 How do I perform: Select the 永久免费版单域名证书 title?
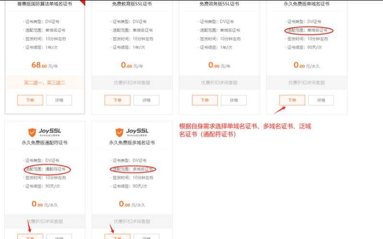click(307, 4)
